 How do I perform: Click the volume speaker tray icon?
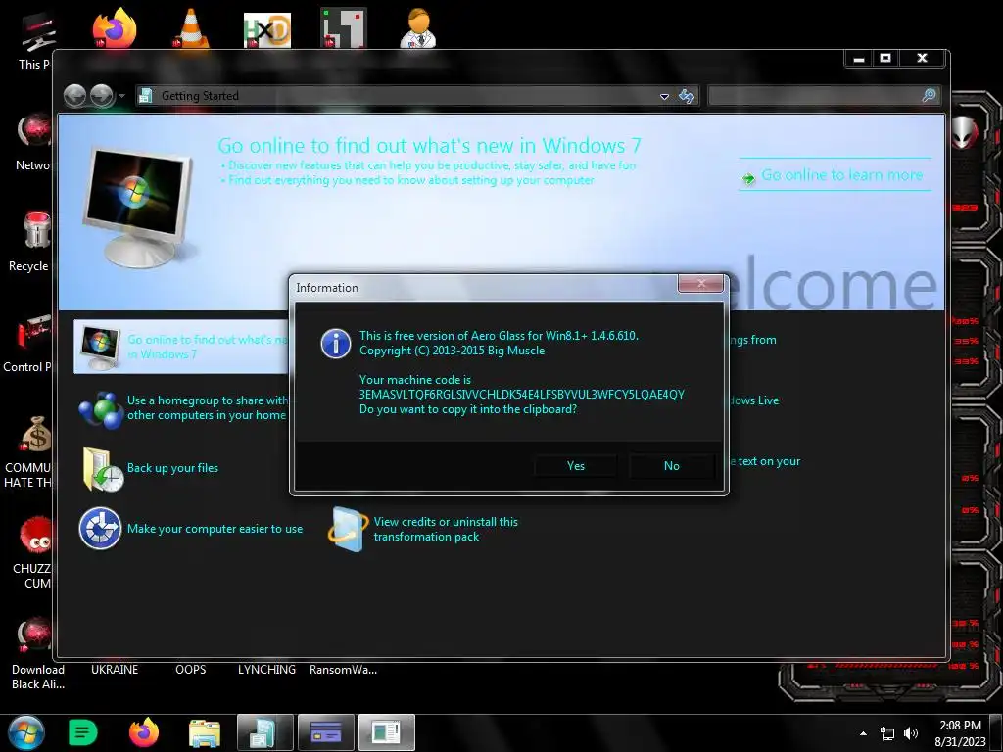coord(910,733)
